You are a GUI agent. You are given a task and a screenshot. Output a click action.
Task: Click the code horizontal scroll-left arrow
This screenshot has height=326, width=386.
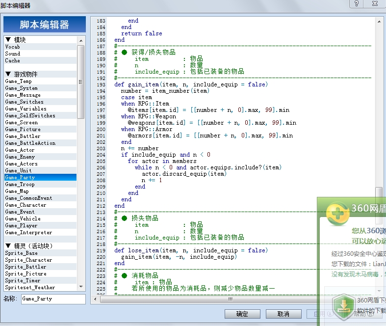(x=96, y=299)
